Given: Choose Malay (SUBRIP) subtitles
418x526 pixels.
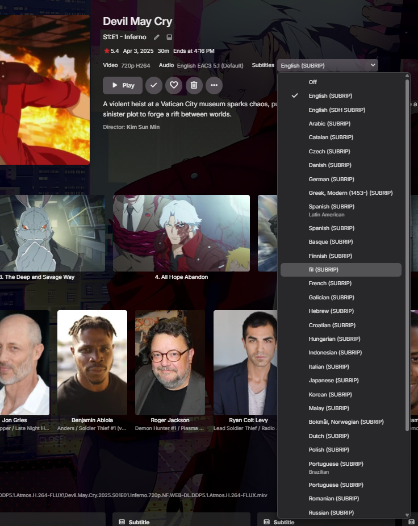Looking at the screenshot, I should pos(341,408).
